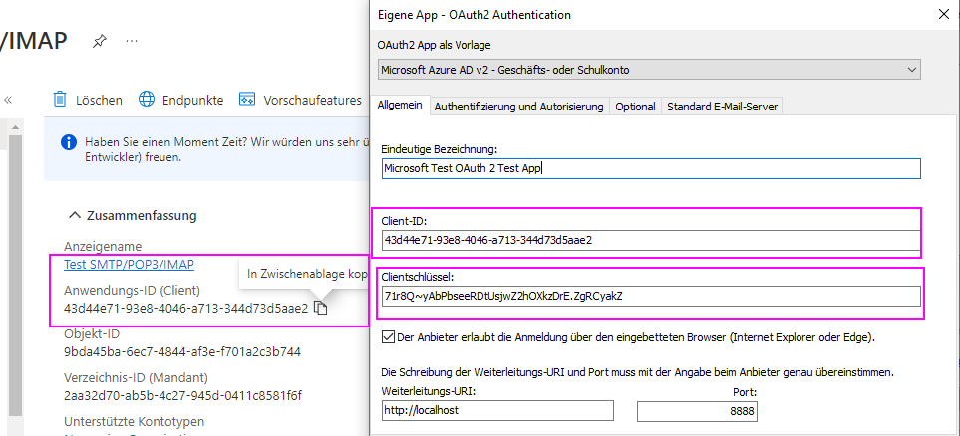Click the Unterstützte Kontotypen label
960x436 pixels.
(x=135, y=422)
